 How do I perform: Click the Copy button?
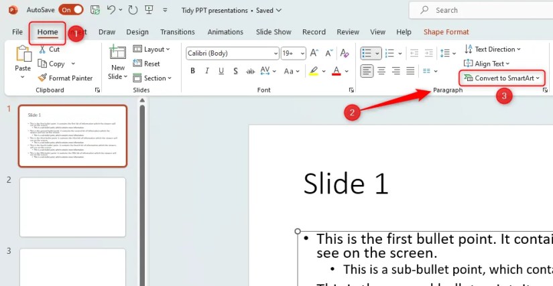coord(52,64)
